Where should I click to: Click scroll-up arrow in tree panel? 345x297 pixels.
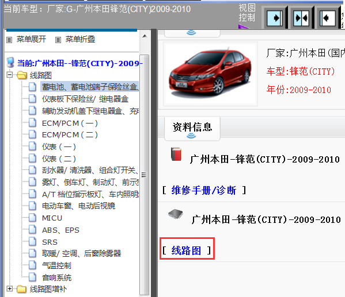(145, 36)
